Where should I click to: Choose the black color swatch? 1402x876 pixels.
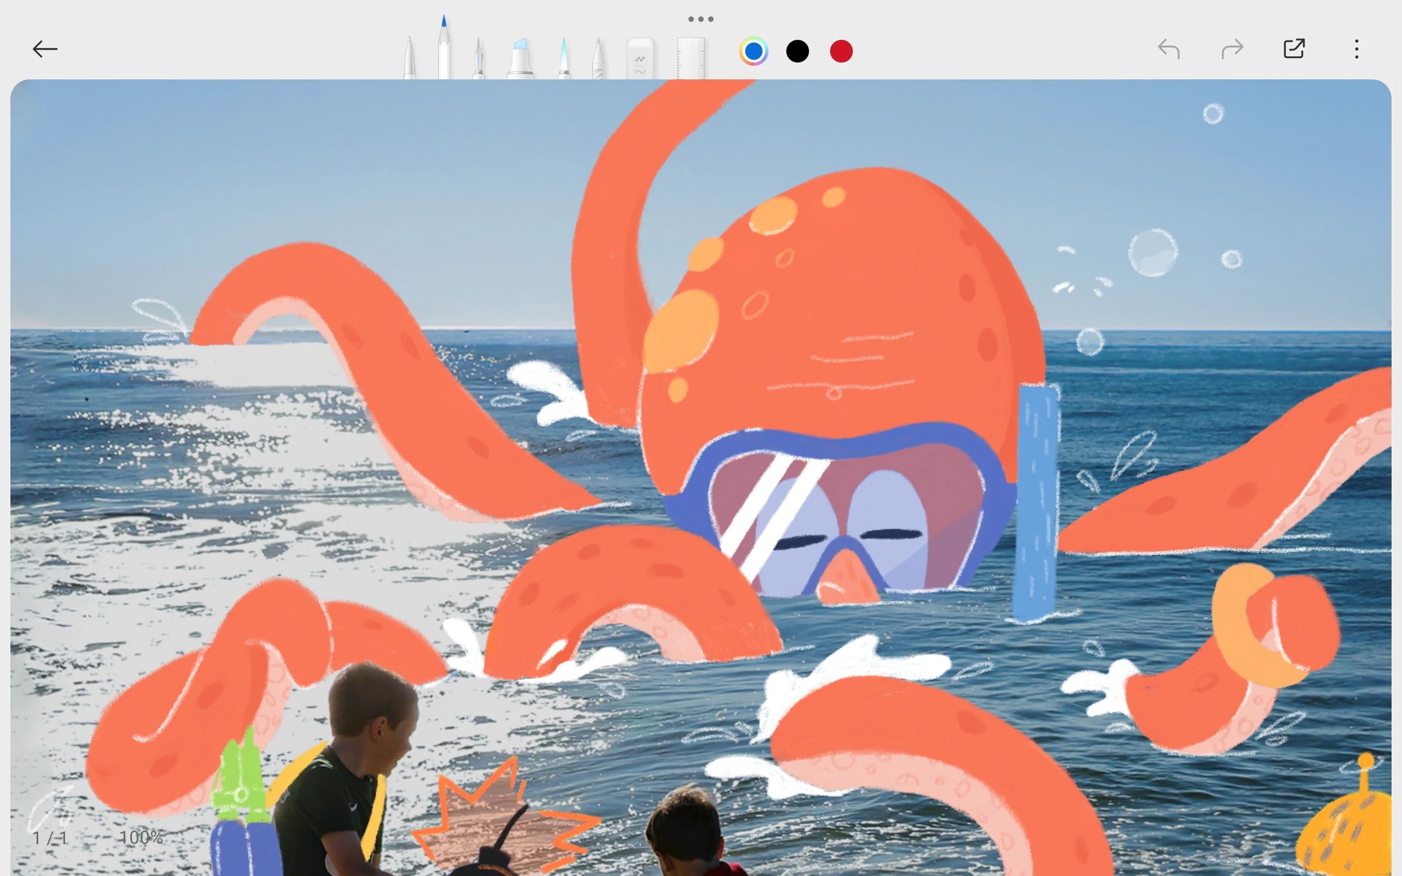[798, 51]
